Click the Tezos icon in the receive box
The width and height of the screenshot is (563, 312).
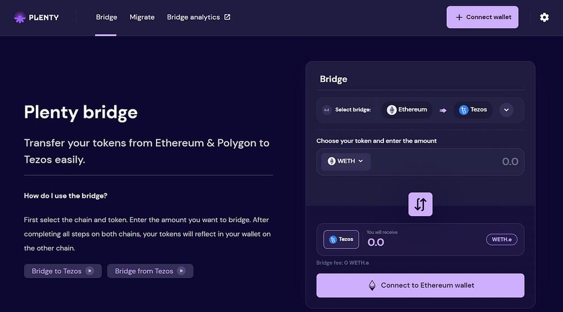pos(333,239)
